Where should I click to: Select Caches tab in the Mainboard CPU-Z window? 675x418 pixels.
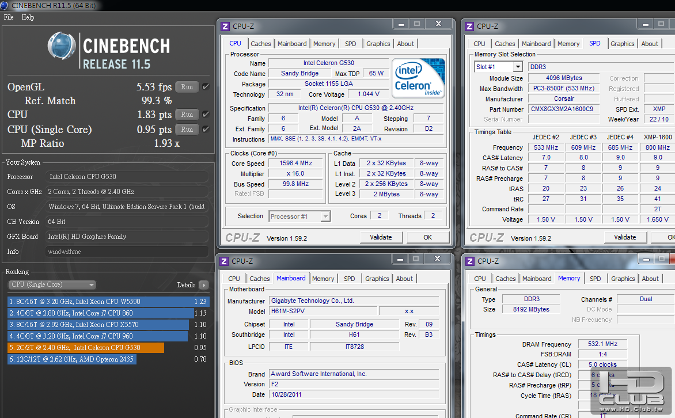[x=260, y=279]
